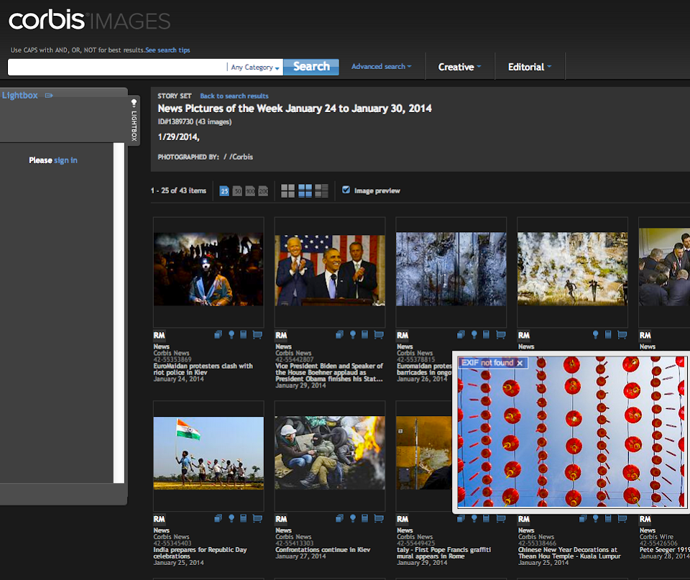
Task: Click the sign in link
Action: (x=65, y=160)
